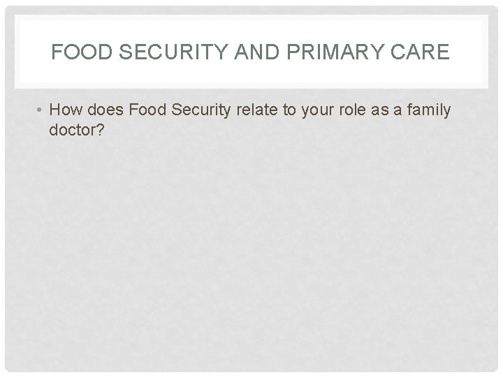Click the word 'Security' in the bullet sentence

[x=201, y=111]
